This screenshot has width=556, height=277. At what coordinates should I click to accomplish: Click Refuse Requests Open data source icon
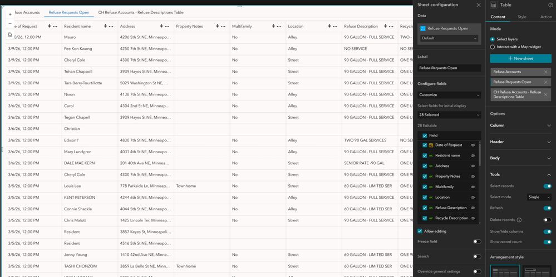[x=422, y=28]
